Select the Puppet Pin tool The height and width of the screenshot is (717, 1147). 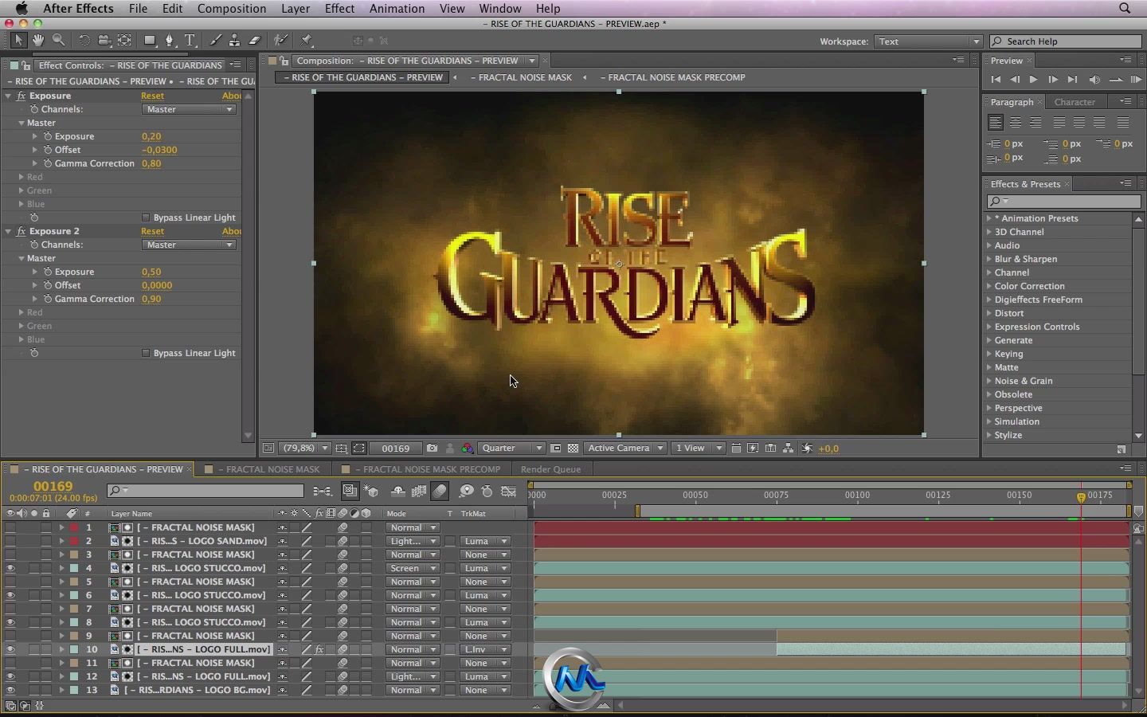(307, 40)
